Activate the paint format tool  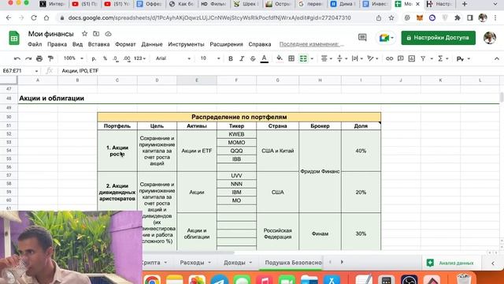(x=50, y=58)
